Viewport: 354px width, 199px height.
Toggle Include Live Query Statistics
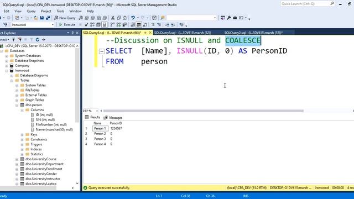click(x=119, y=24)
